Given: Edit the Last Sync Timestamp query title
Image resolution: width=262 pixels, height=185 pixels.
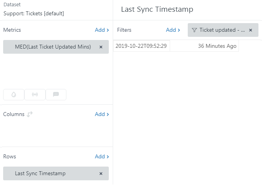Looking at the screenshot, I should tap(157, 9).
